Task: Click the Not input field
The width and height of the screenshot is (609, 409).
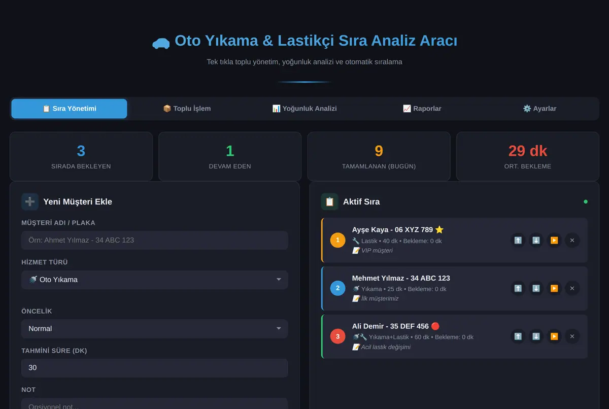Action: pos(155,403)
